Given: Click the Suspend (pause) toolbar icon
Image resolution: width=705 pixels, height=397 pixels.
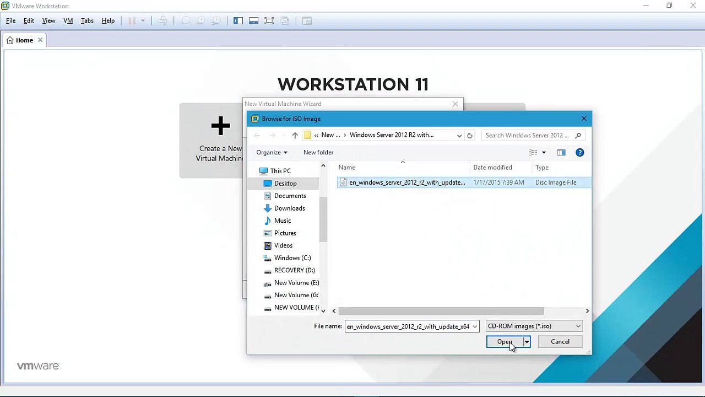Looking at the screenshot, I should [132, 21].
